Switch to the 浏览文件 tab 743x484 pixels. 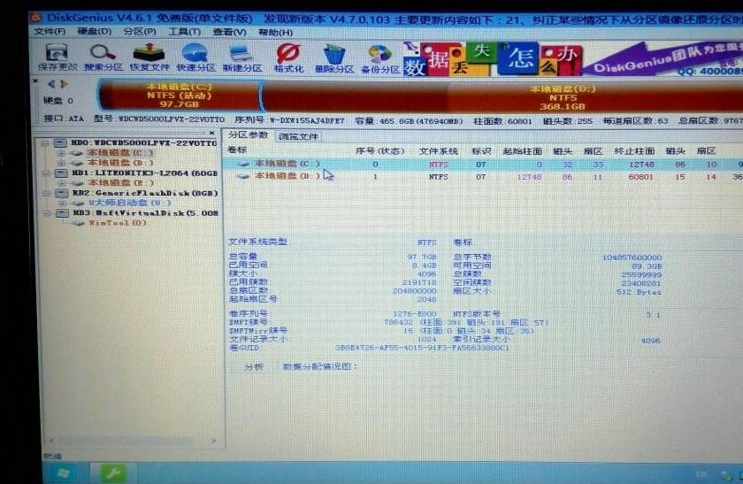coord(298,136)
